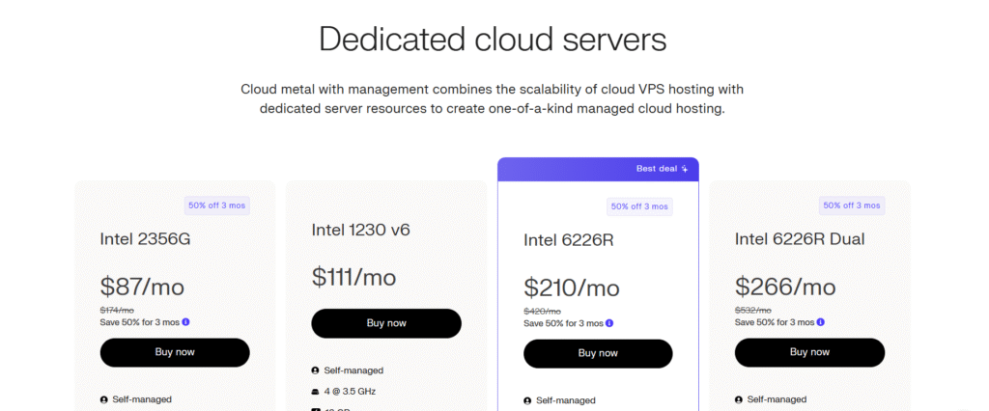
Task: Click Self-managed user icon in Intel 6226R card
Action: click(527, 400)
